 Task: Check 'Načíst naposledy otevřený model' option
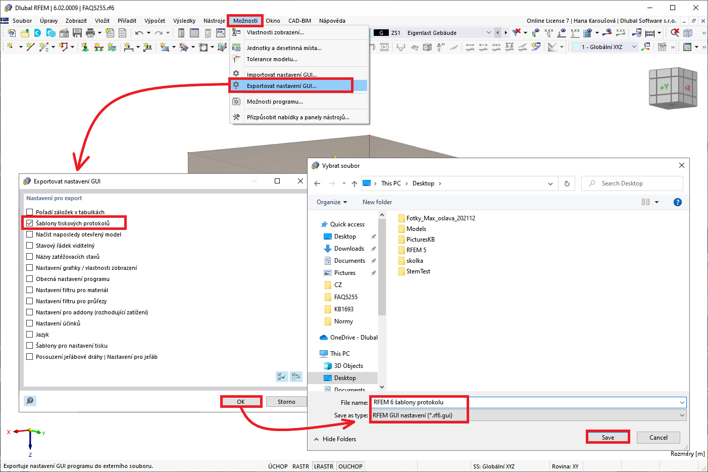pos(30,234)
